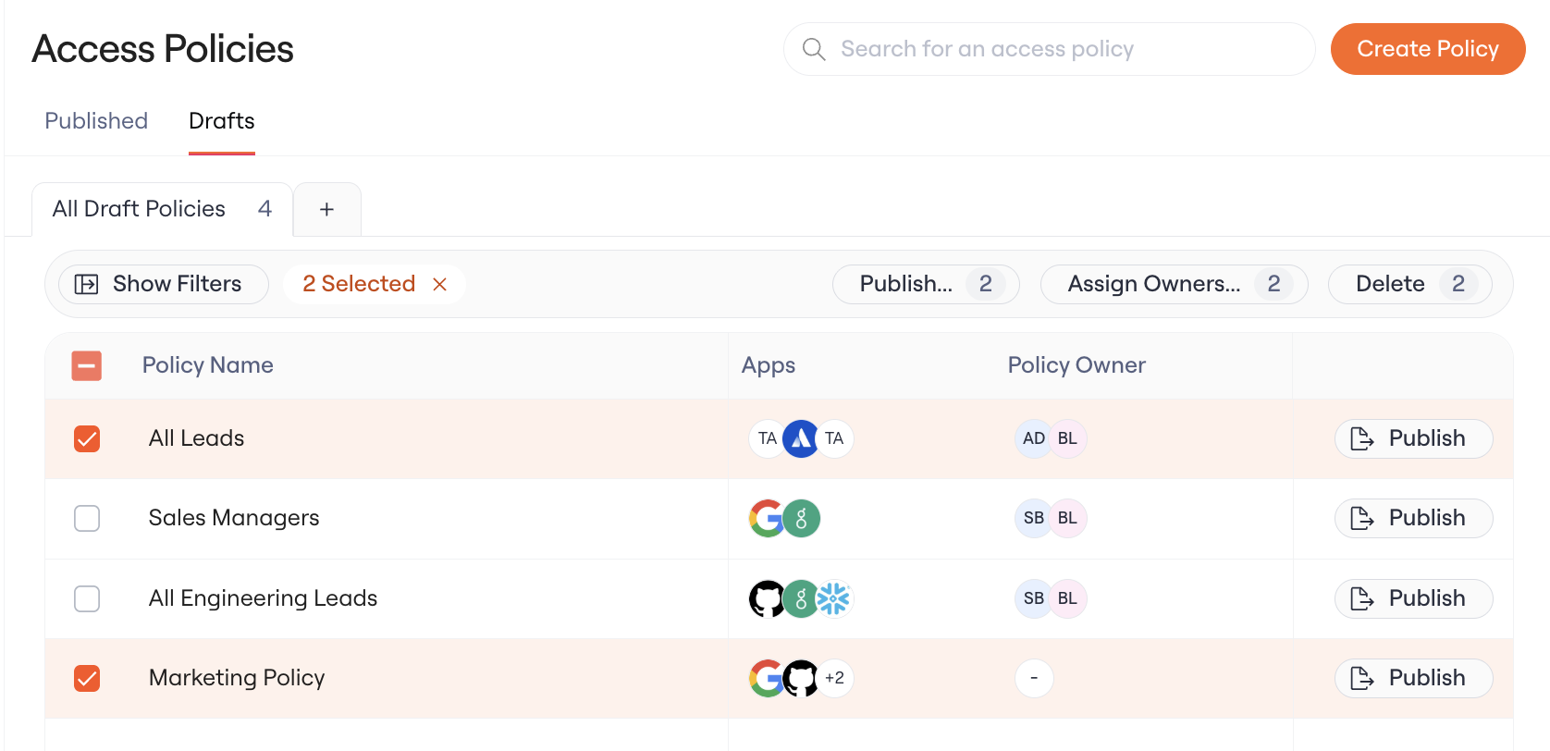Toggle the select-all header checkbox
The height and width of the screenshot is (751, 1550).
[x=87, y=365]
